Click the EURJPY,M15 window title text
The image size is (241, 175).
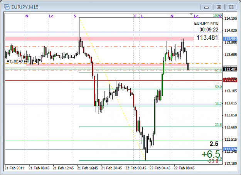tap(25, 7)
